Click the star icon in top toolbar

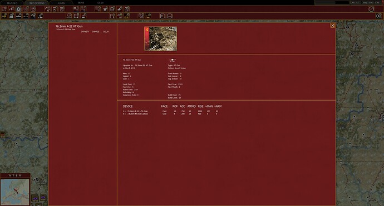coord(105,9)
